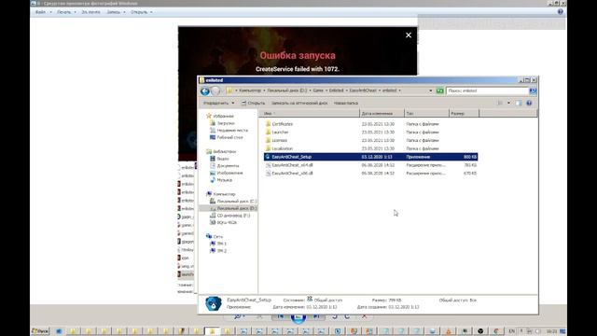Screen dimensions: 597x336
Task: Click the change view icon in Explorer toolbar
Action: pos(500,103)
